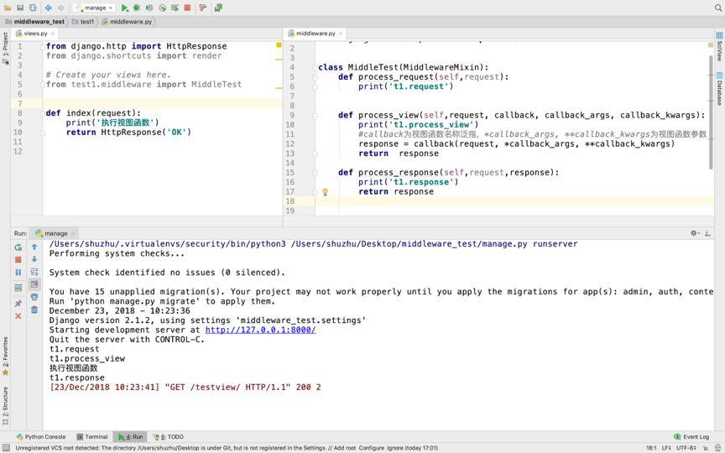Click the green Run button in toolbar
The image size is (725, 453).
(125, 8)
